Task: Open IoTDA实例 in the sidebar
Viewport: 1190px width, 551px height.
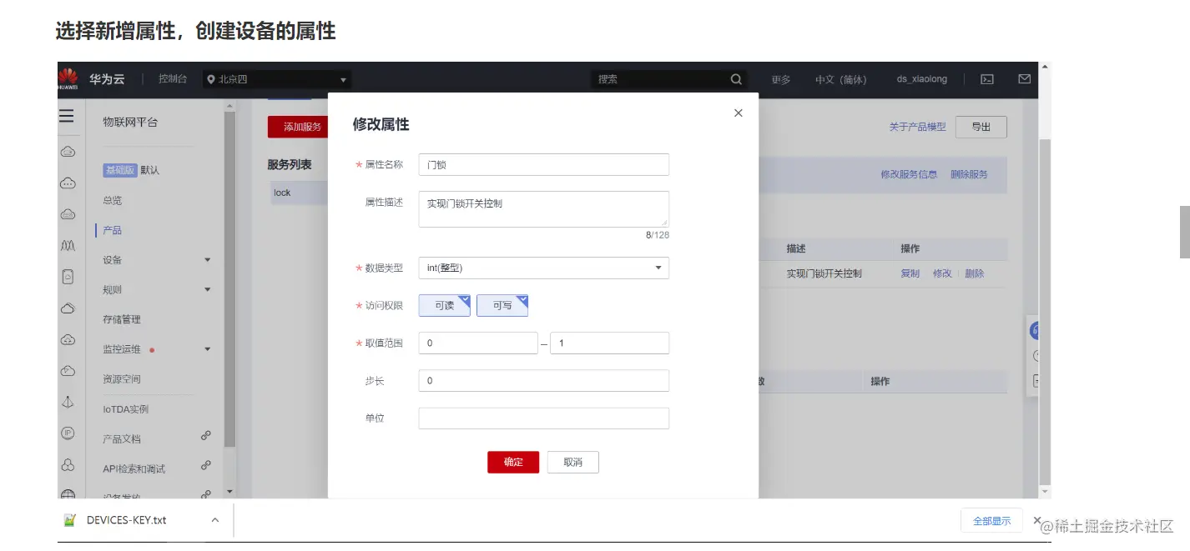Action: pos(126,409)
